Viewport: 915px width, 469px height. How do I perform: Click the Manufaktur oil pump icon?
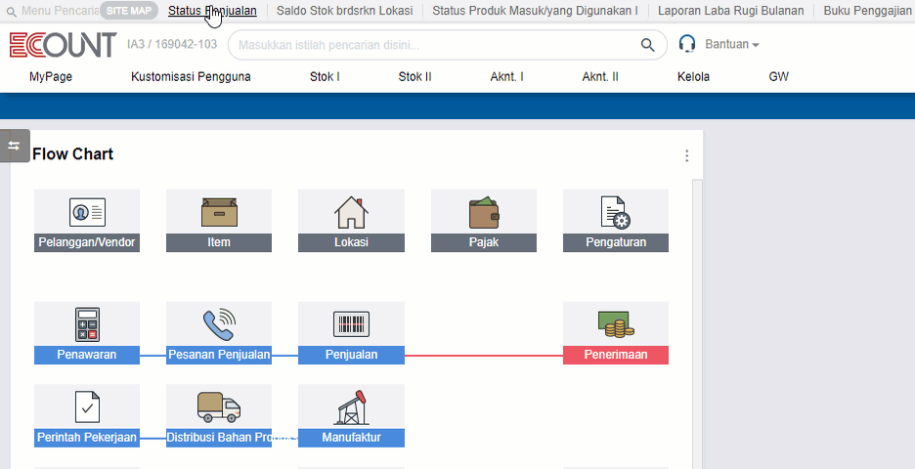351,406
